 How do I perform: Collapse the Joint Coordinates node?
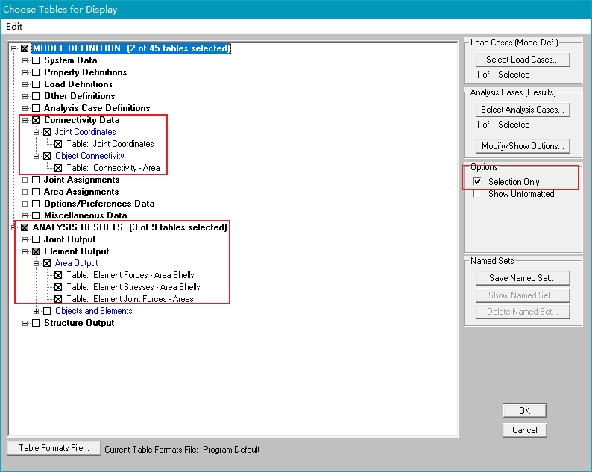click(37, 132)
